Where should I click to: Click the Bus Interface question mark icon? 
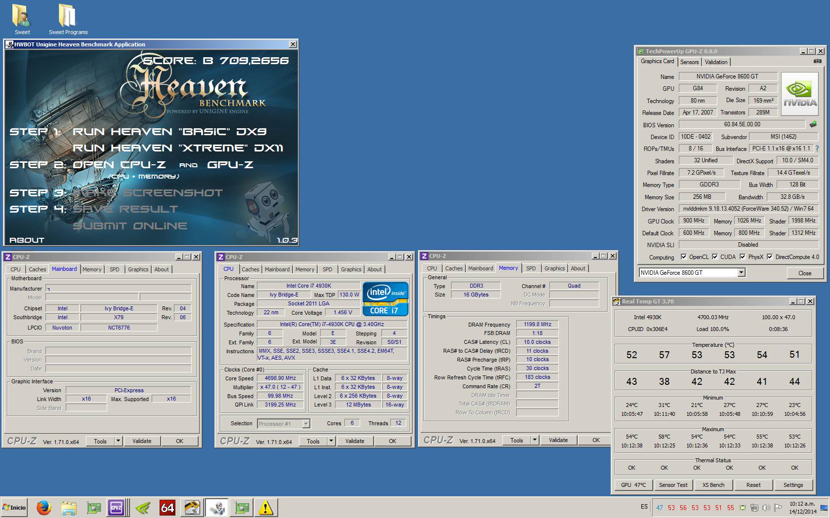(x=817, y=148)
